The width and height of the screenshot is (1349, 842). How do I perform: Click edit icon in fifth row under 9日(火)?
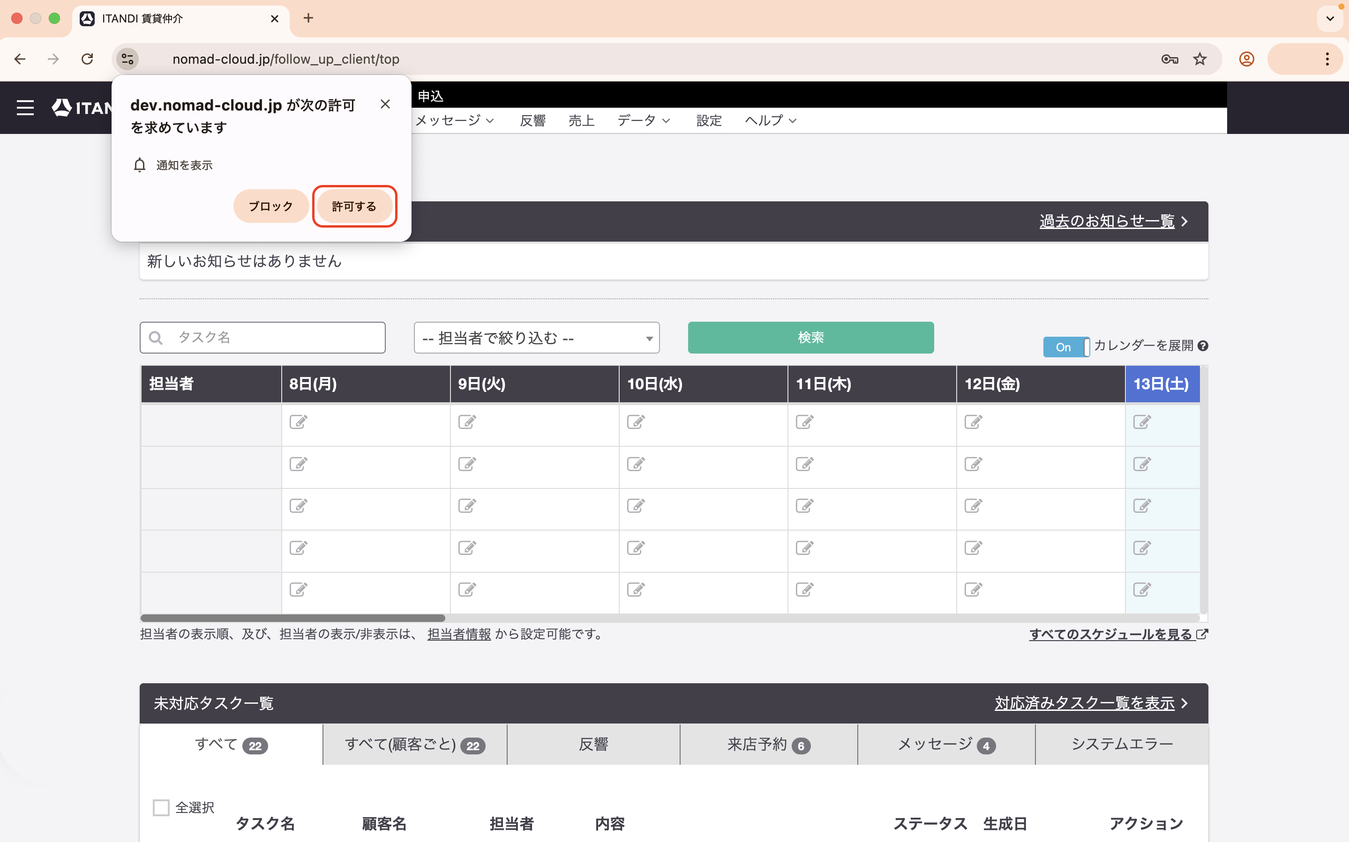click(x=467, y=589)
